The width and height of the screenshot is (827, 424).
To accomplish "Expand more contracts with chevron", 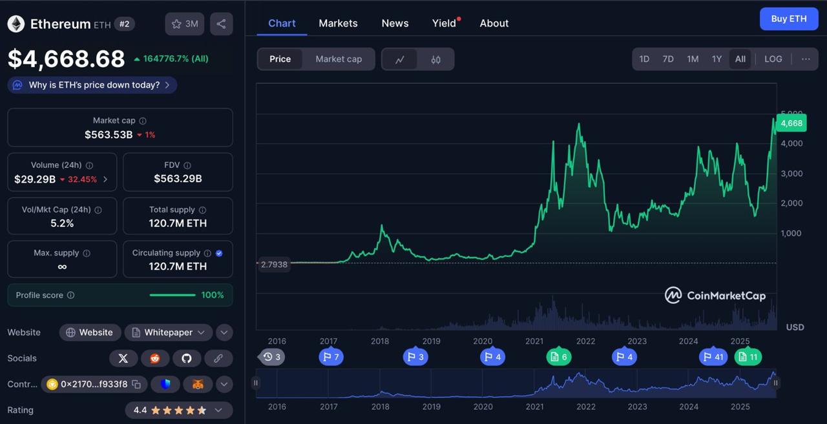I will (x=224, y=385).
